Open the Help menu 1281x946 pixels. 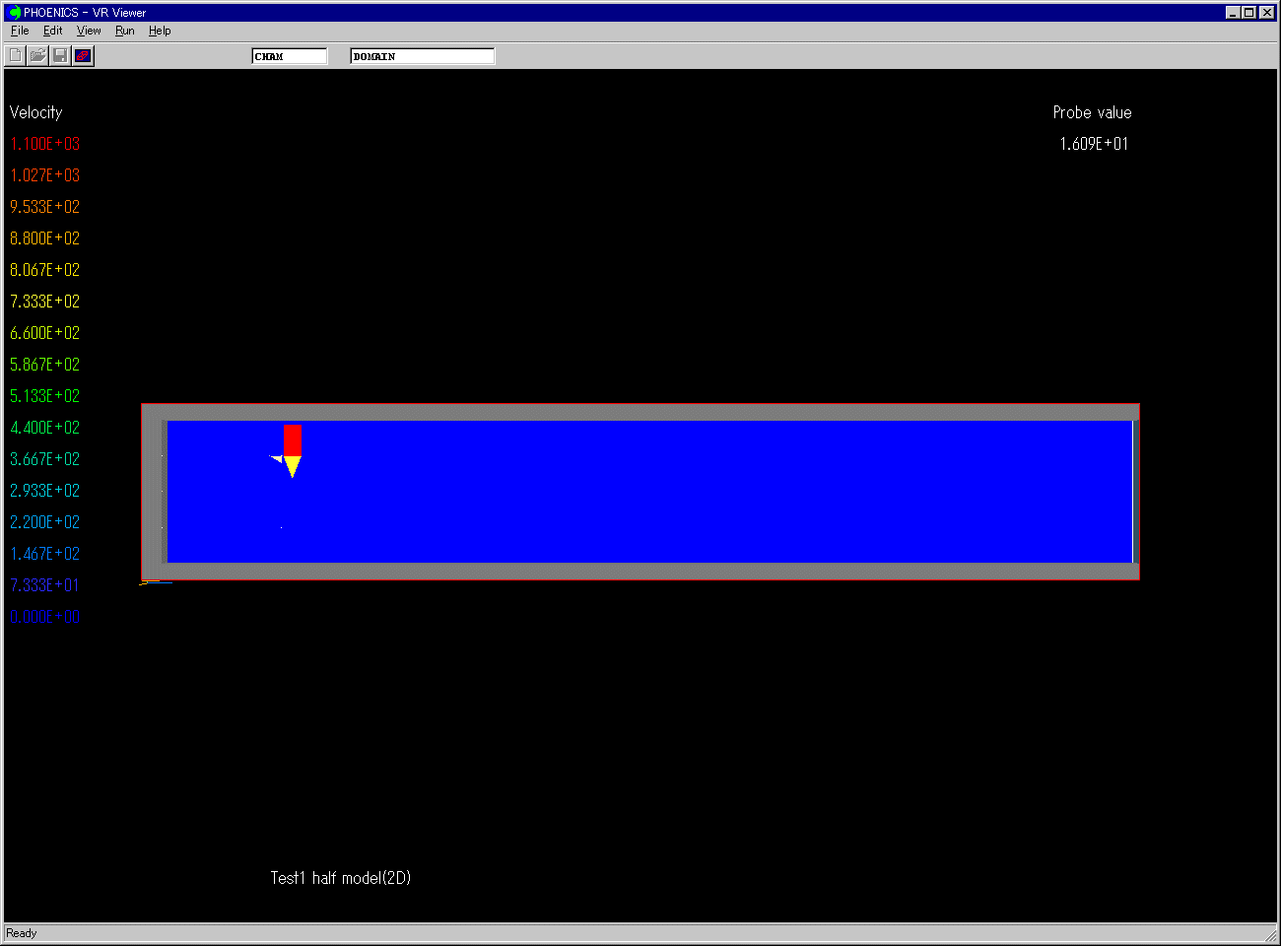click(x=160, y=31)
